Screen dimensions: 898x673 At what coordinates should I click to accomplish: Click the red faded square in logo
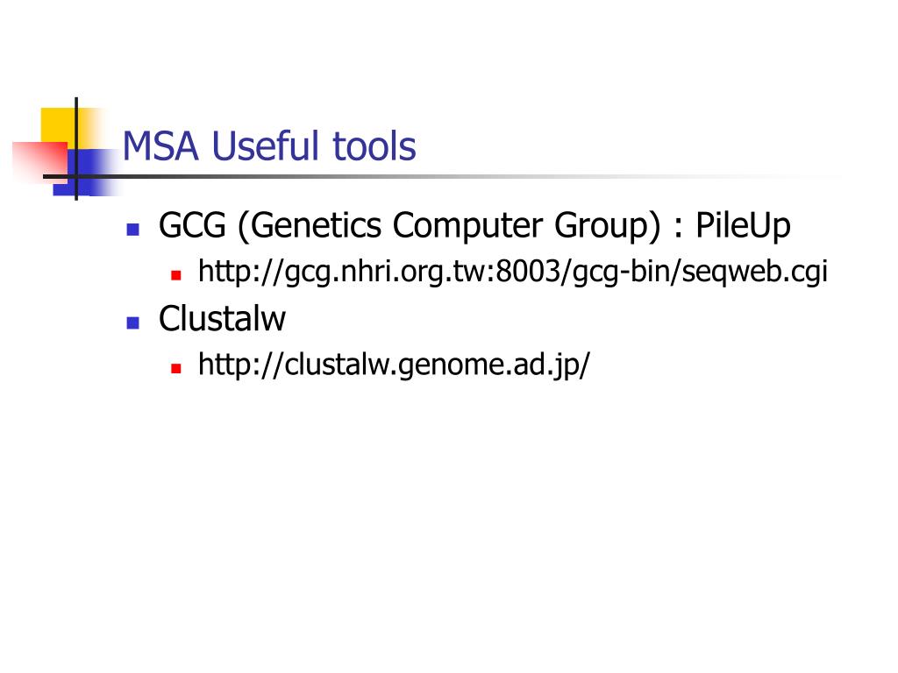pos(39,161)
